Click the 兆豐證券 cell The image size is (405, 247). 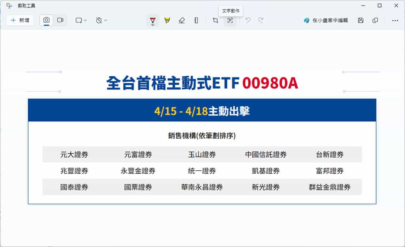[x=74, y=171]
